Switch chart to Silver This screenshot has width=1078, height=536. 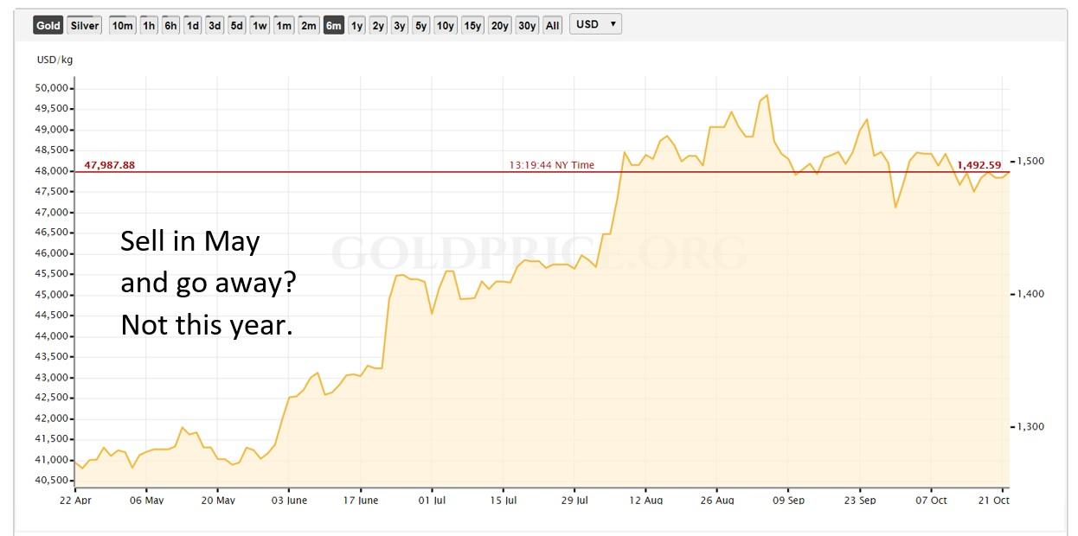pyautogui.click(x=85, y=25)
